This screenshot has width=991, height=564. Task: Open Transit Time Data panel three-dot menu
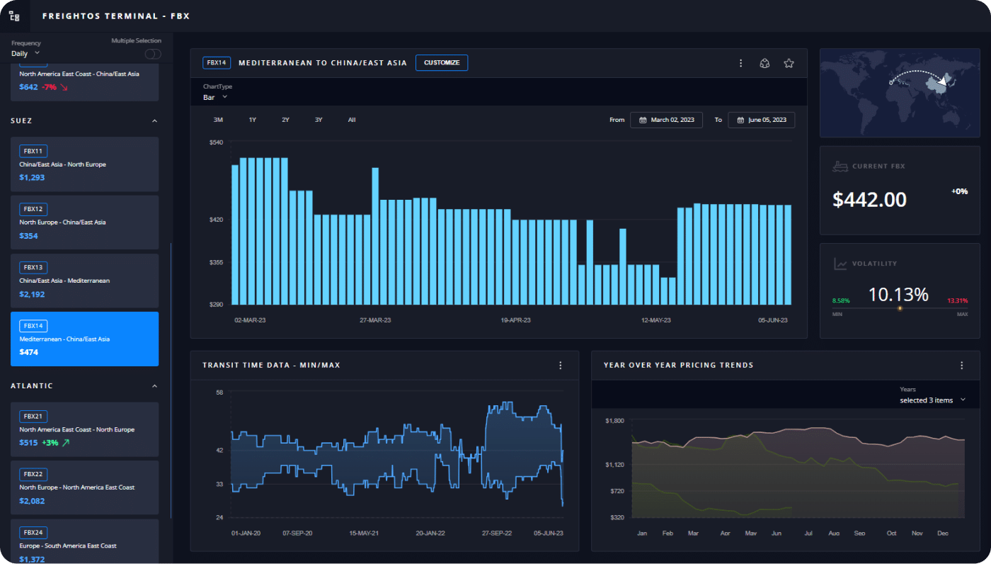click(x=561, y=366)
